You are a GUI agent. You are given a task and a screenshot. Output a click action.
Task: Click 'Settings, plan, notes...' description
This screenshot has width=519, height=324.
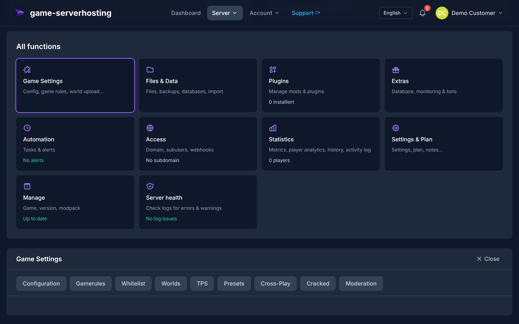point(417,150)
